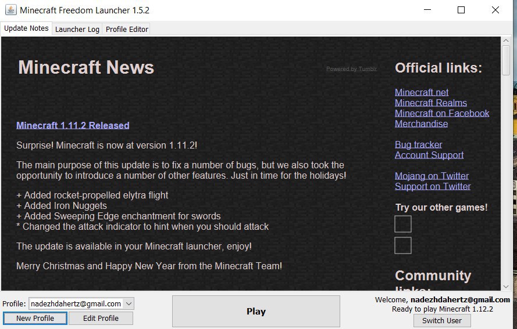Viewport: 517px width, 329px height.
Task: Click the Edit Profile button
Action: (x=101, y=318)
